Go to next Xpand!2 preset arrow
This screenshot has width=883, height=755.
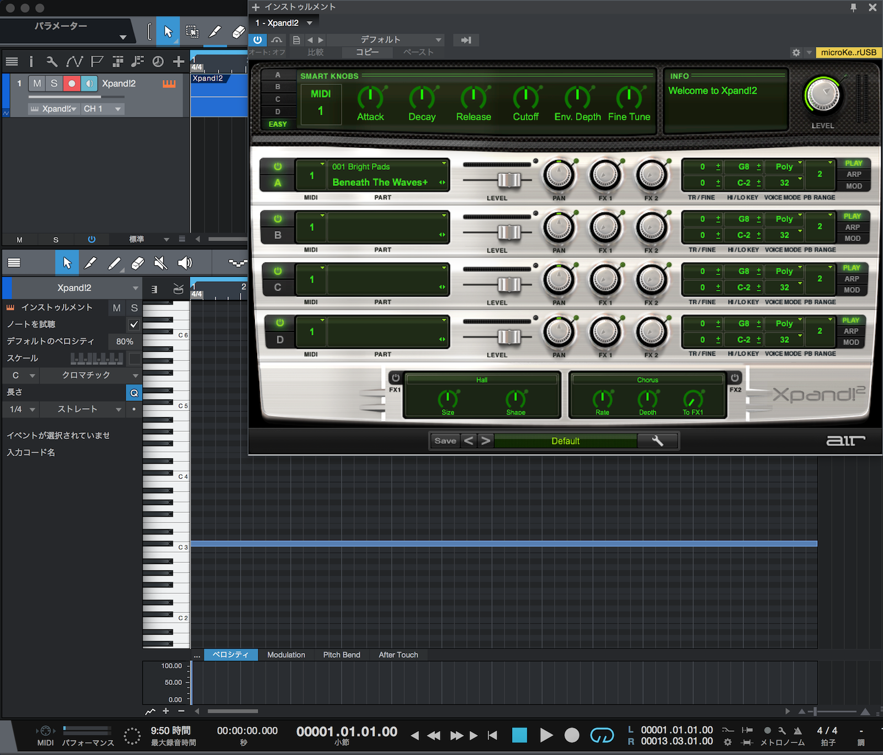pos(485,441)
